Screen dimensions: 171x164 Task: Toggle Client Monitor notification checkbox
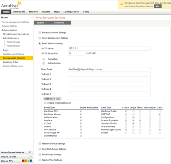pos(81,136)
